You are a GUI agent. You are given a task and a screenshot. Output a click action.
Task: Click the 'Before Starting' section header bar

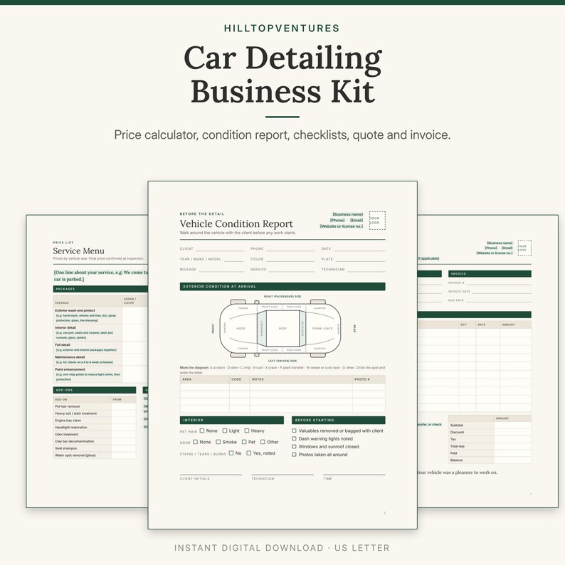coord(338,420)
